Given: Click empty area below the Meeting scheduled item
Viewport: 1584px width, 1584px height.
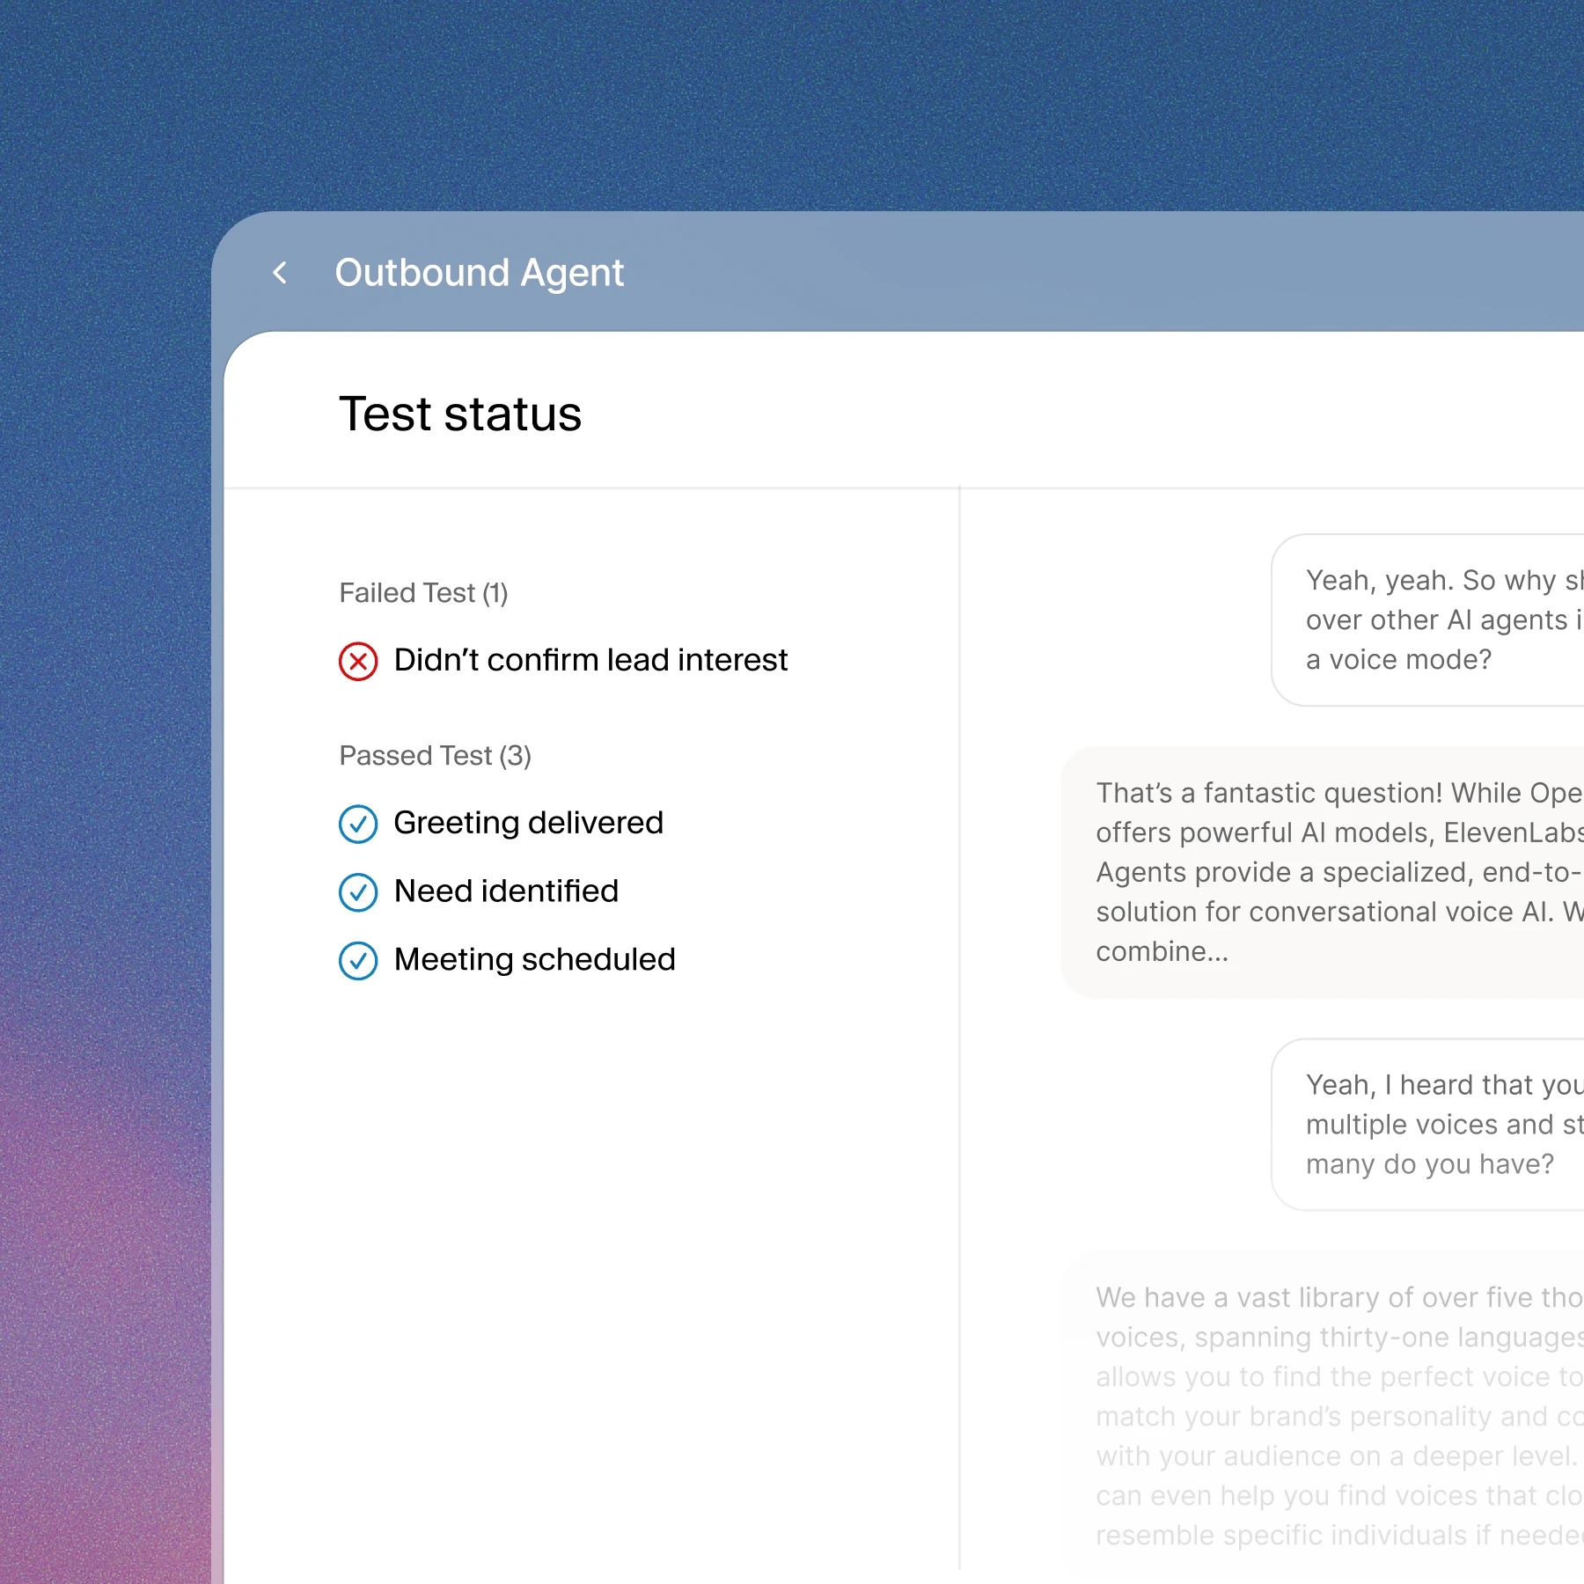Looking at the screenshot, I should point(590,1232).
